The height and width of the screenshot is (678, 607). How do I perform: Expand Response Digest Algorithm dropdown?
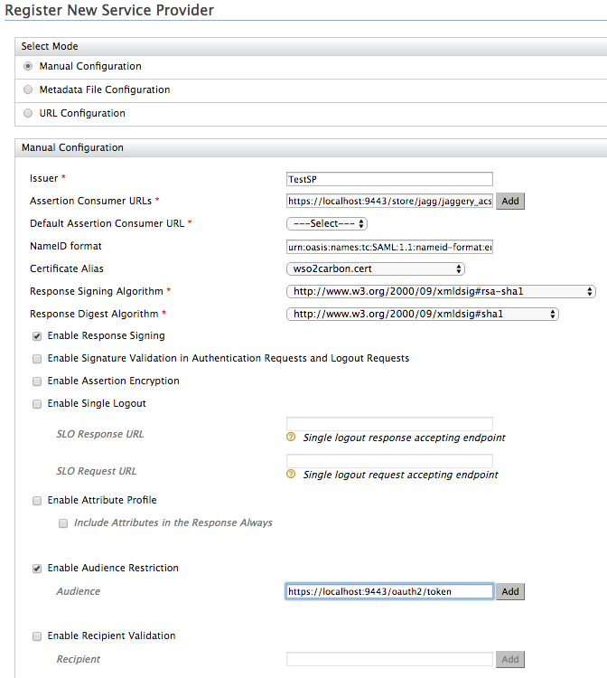coord(422,314)
